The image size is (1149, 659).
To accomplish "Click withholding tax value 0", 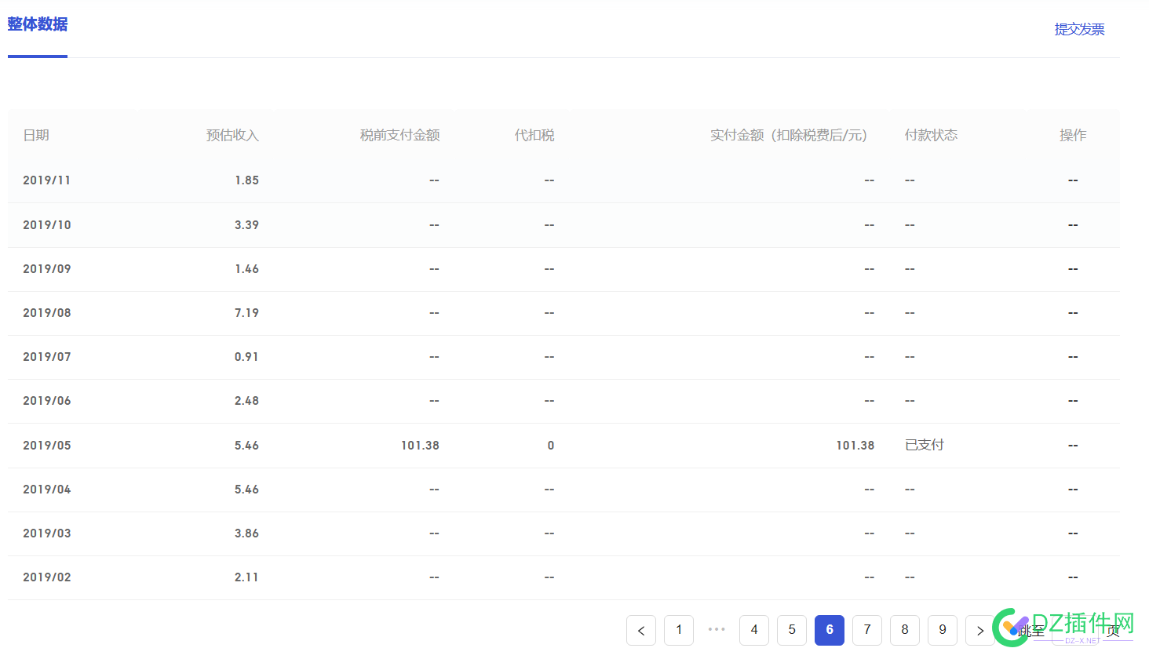I will (551, 446).
